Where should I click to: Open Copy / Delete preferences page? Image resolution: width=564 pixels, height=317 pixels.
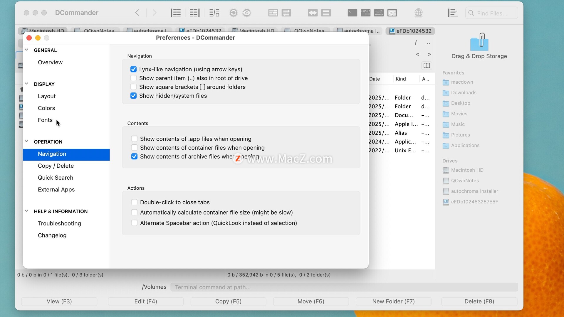click(x=56, y=166)
